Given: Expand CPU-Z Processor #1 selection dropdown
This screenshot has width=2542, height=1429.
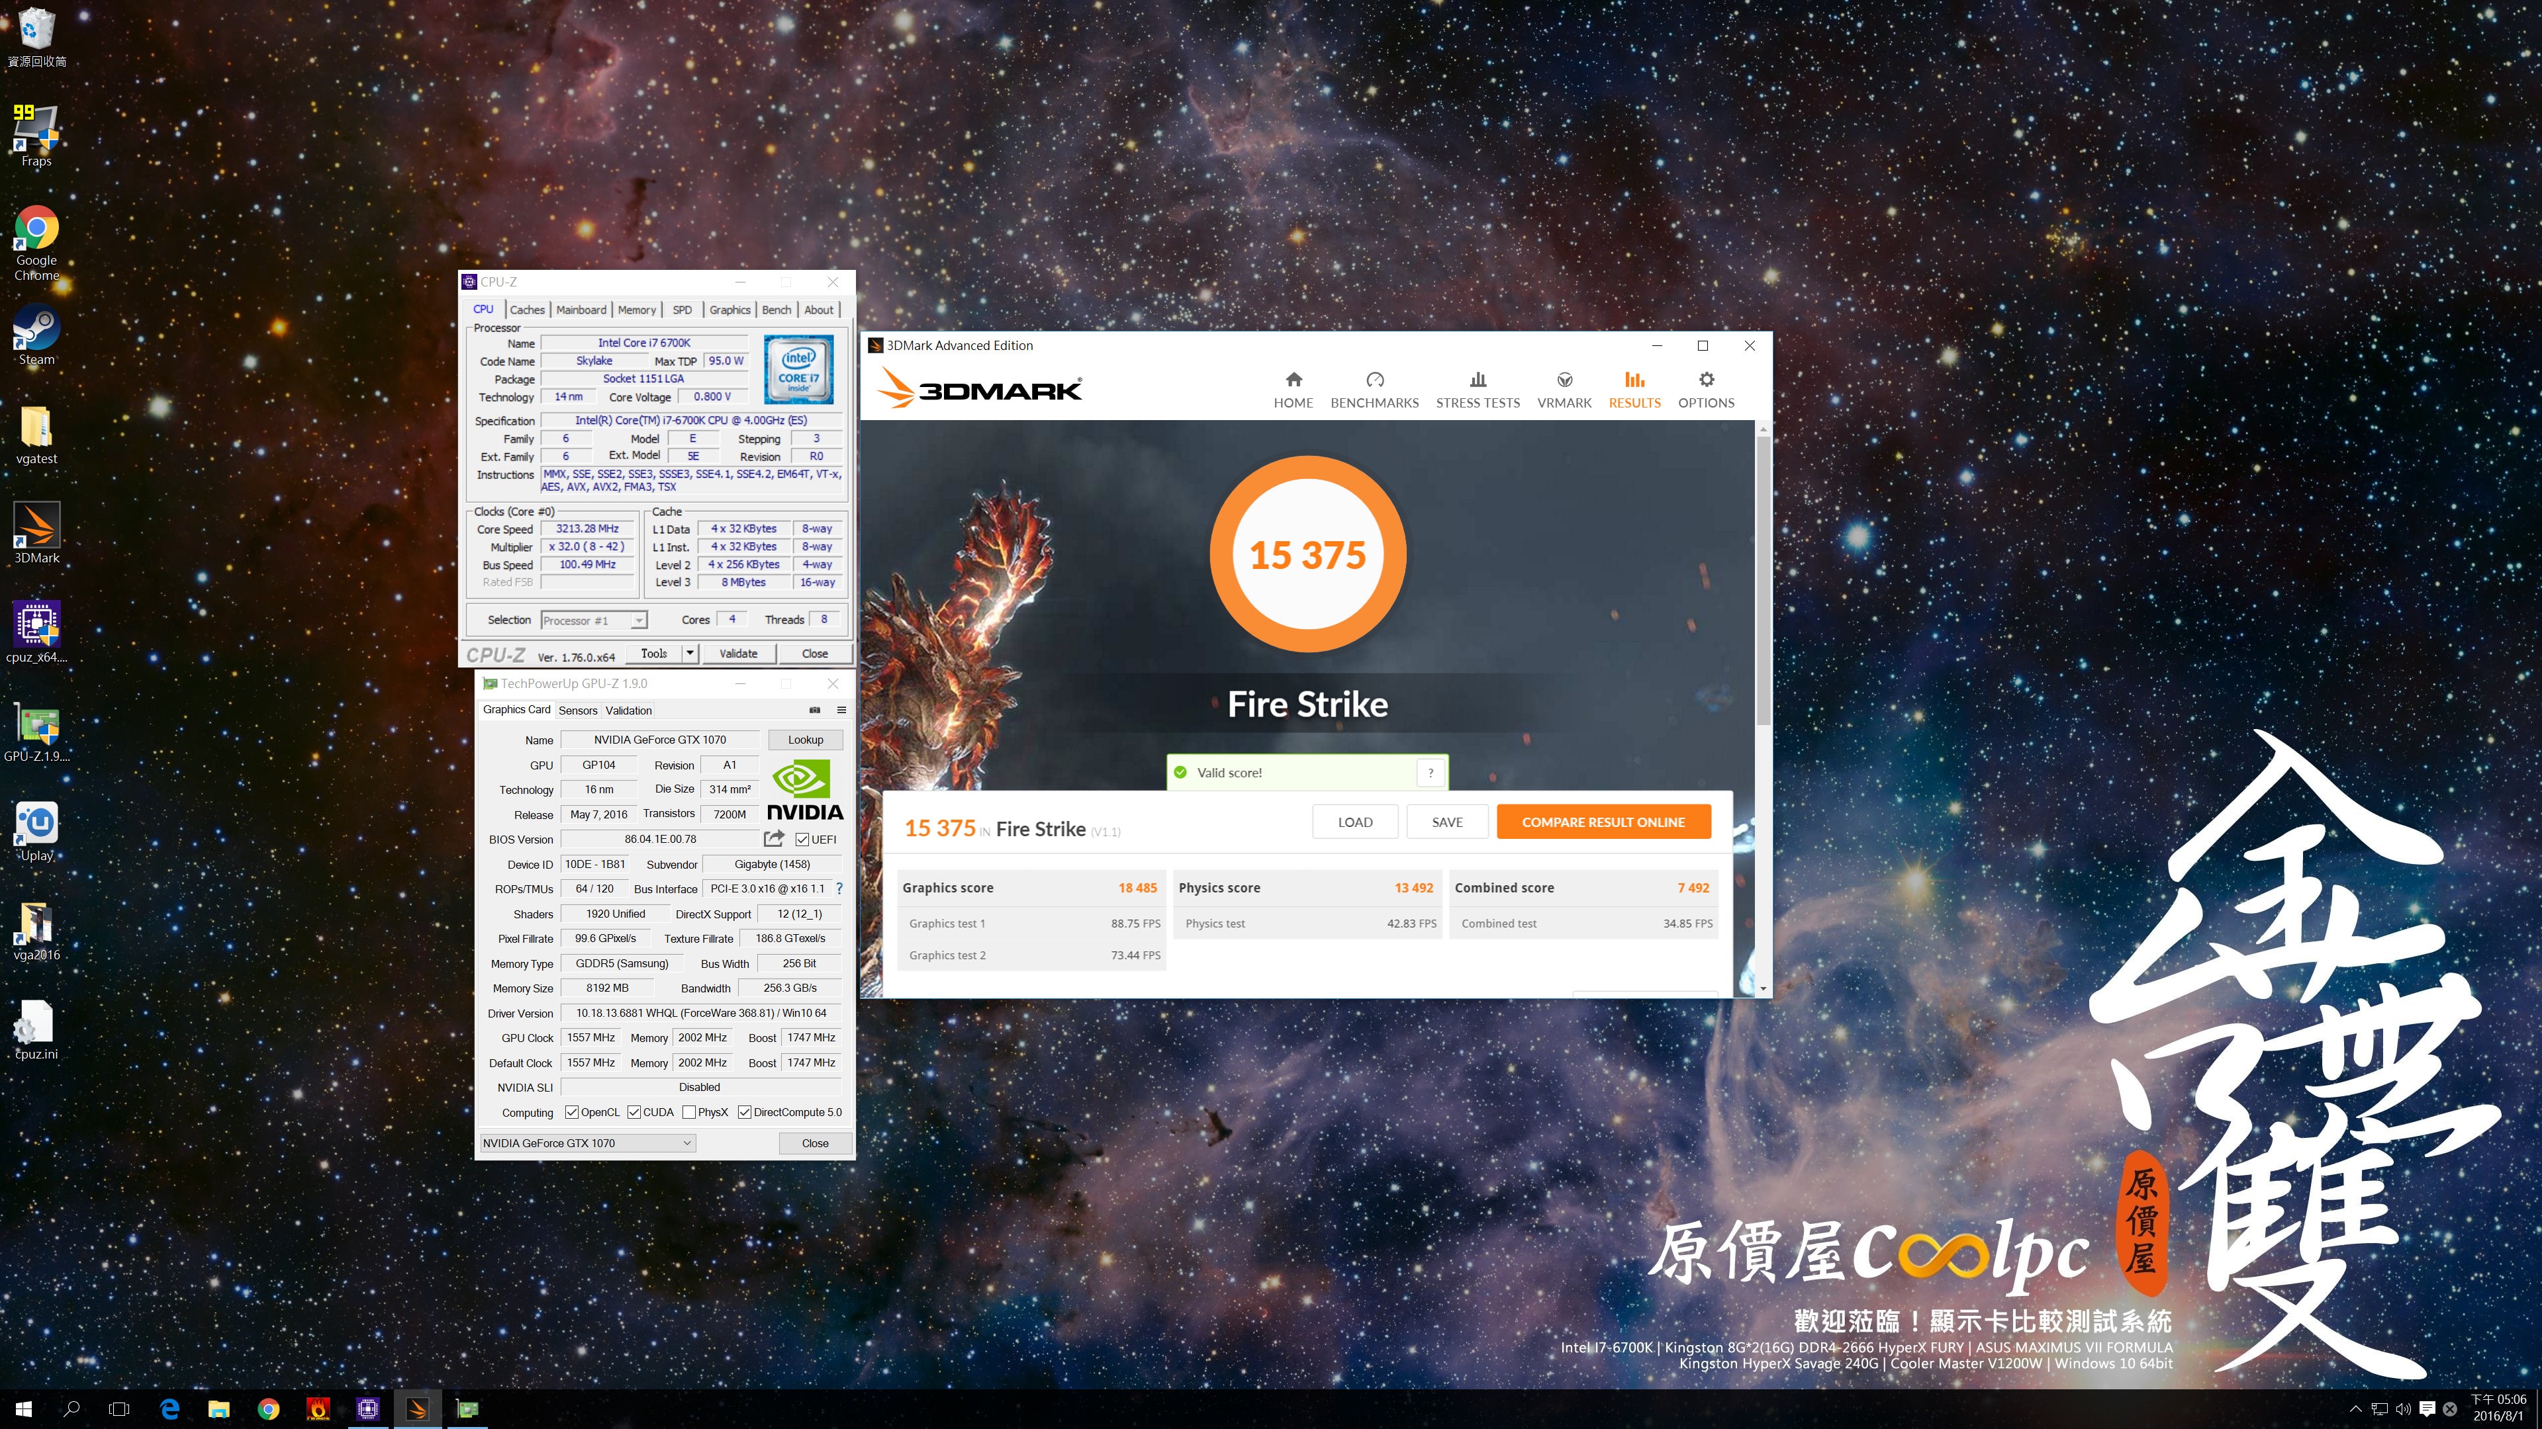Looking at the screenshot, I should pos(638,621).
